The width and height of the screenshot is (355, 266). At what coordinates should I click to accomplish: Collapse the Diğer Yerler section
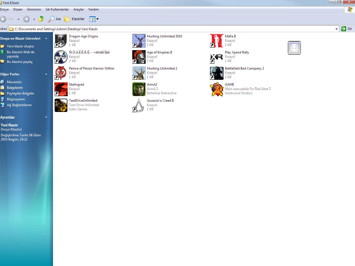pyautogui.click(x=46, y=74)
